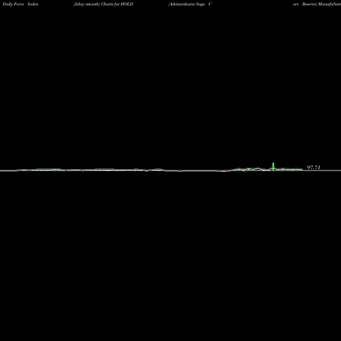Select the 97.71 value label
The width and height of the screenshot is (341, 341).
click(x=314, y=167)
